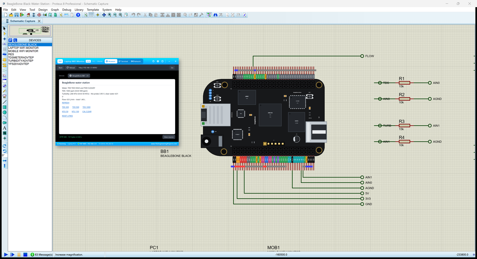Click the TDS 1000 link

point(86,107)
